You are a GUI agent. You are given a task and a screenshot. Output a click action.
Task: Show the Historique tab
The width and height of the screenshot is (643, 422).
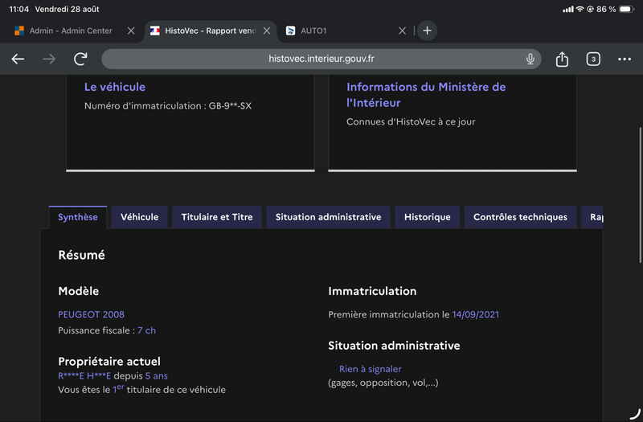pos(428,217)
